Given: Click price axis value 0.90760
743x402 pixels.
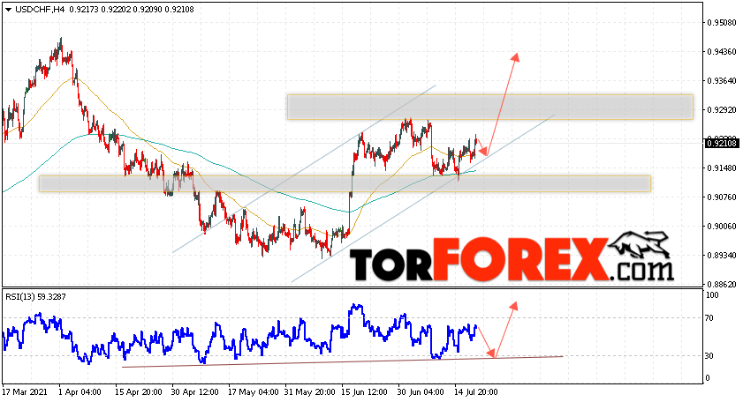Looking at the screenshot, I should [x=722, y=197].
